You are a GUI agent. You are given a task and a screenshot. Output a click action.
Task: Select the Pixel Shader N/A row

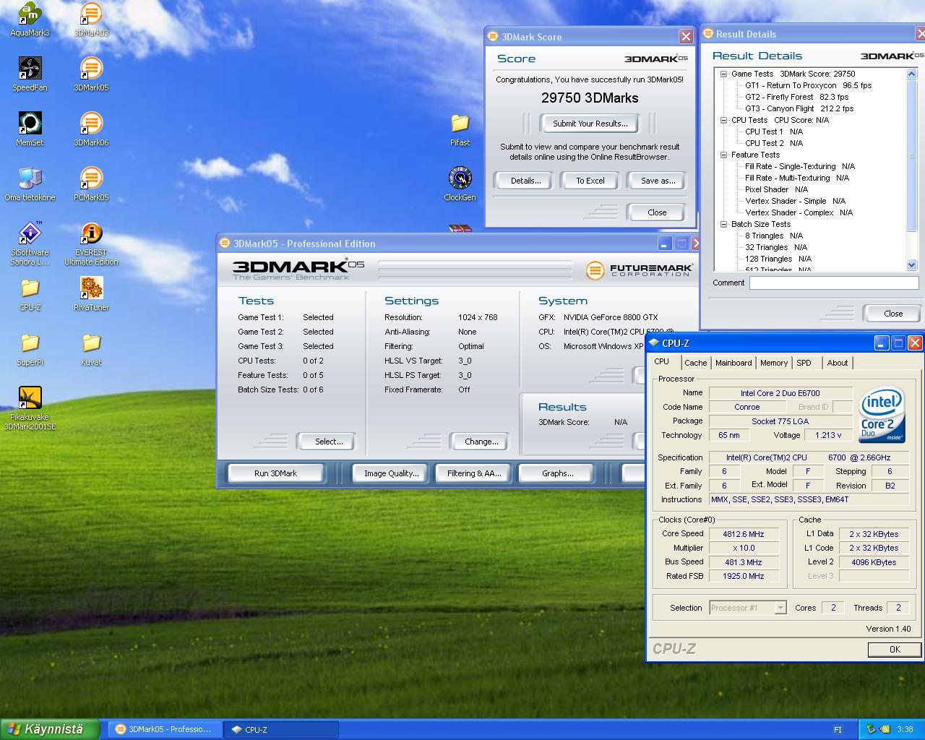pyautogui.click(x=776, y=189)
